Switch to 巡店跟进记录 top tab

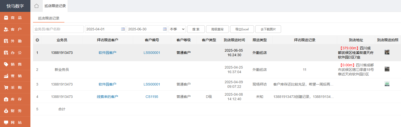click(55, 6)
